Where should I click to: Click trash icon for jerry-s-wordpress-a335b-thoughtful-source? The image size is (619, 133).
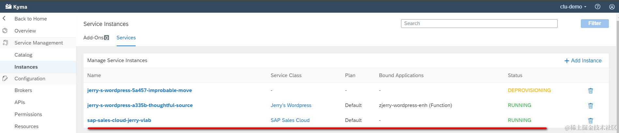pyautogui.click(x=590, y=106)
